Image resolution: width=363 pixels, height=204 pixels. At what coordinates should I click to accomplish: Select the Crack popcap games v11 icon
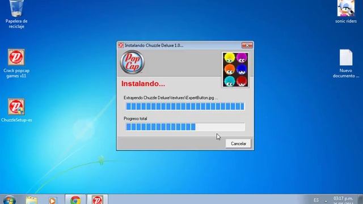[x=16, y=63]
